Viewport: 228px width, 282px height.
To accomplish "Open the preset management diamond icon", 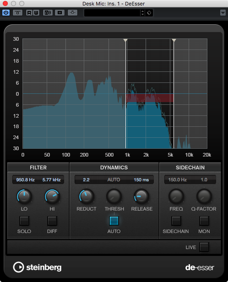I will 149,13.
